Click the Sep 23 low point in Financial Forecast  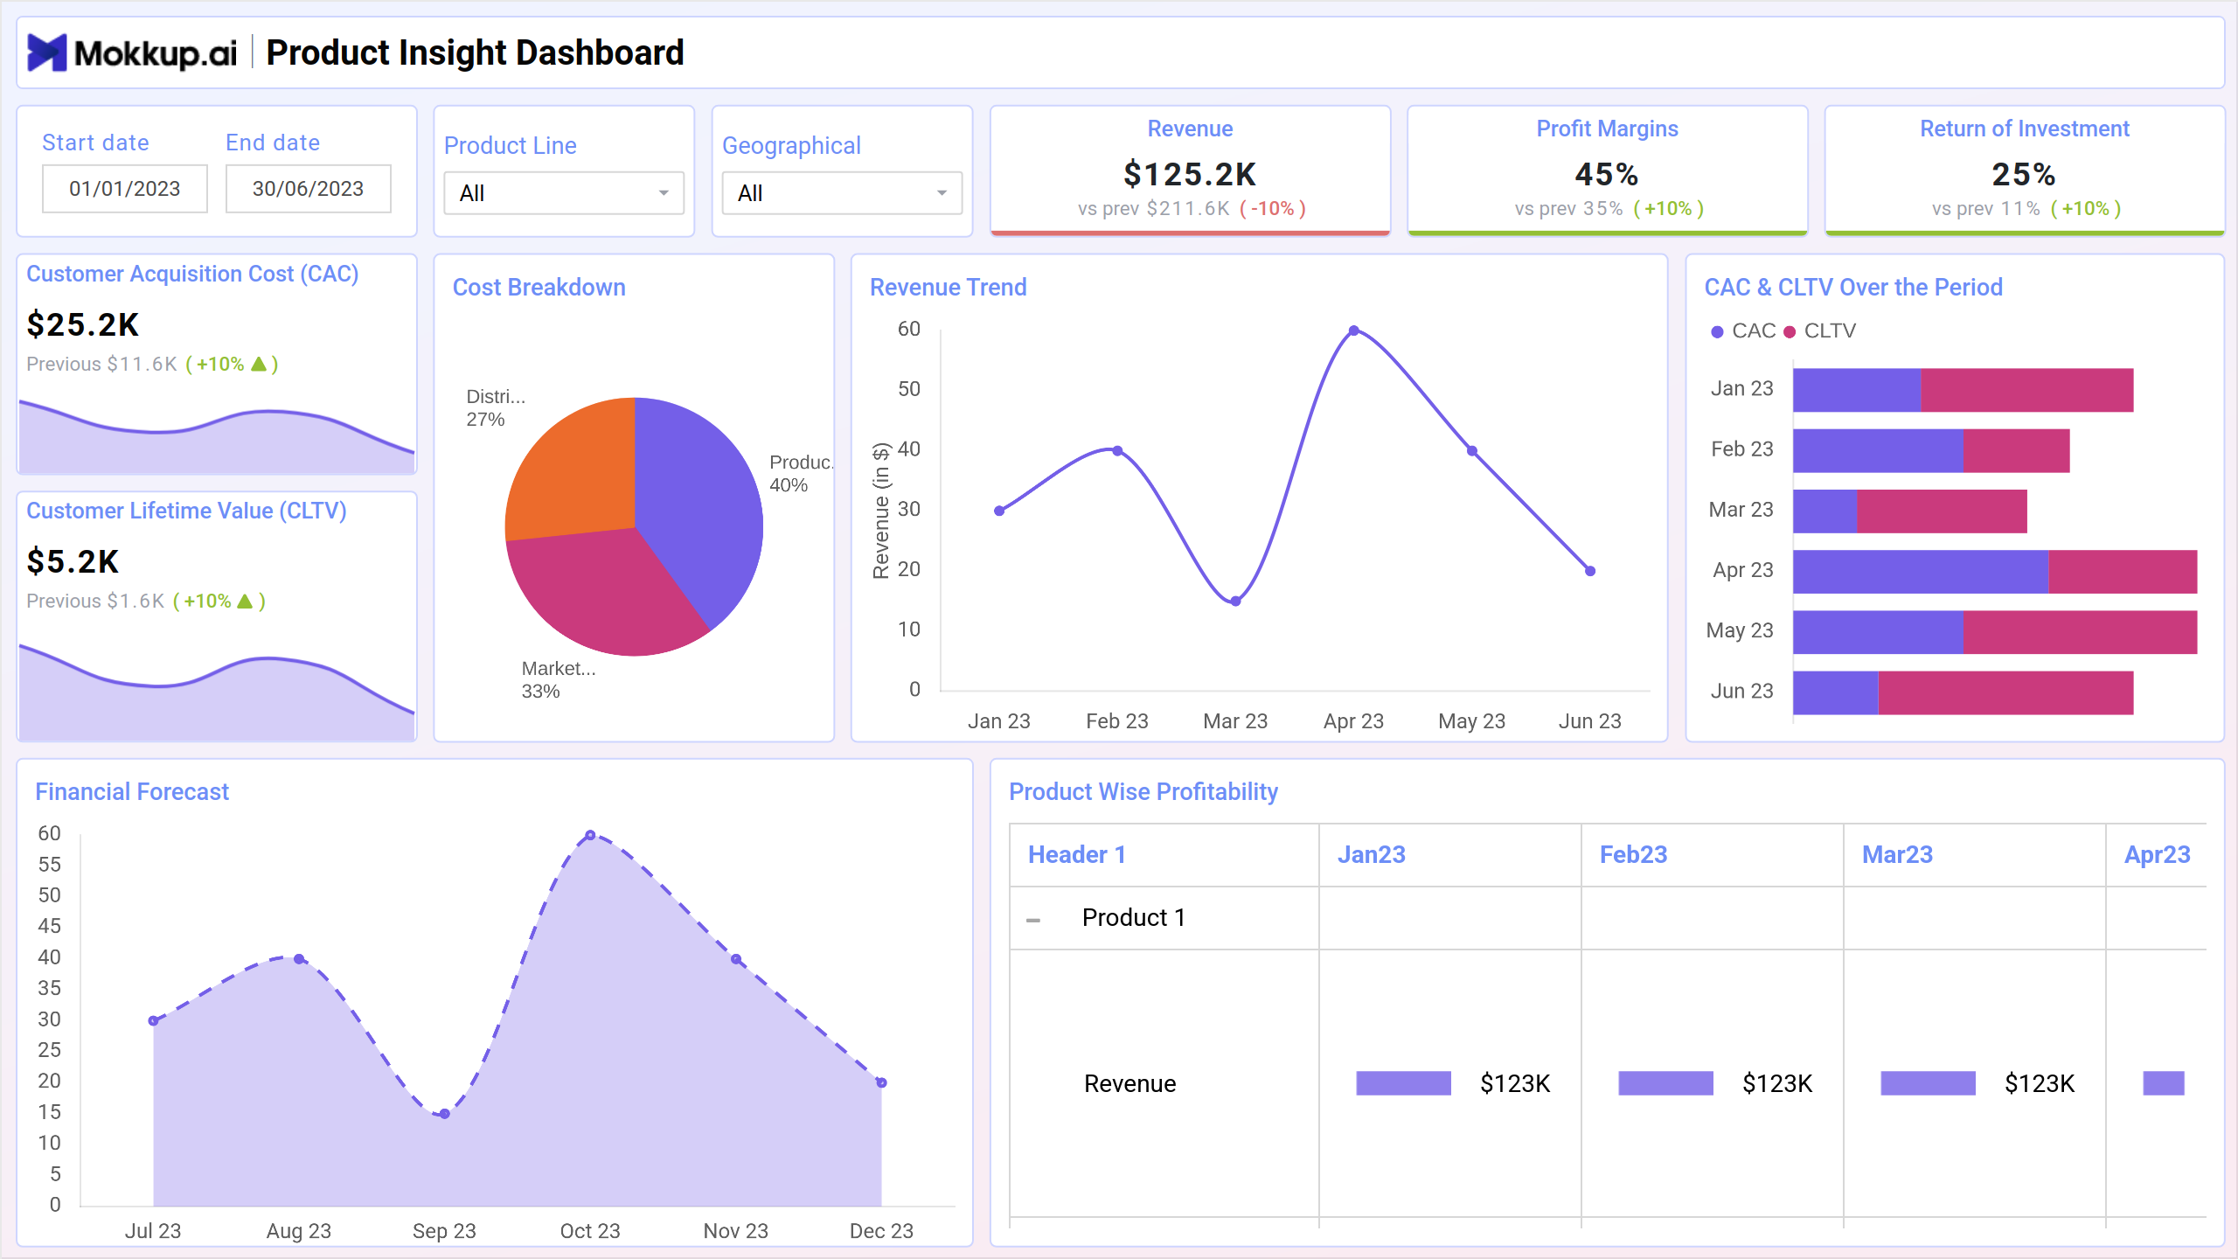[x=444, y=1114]
